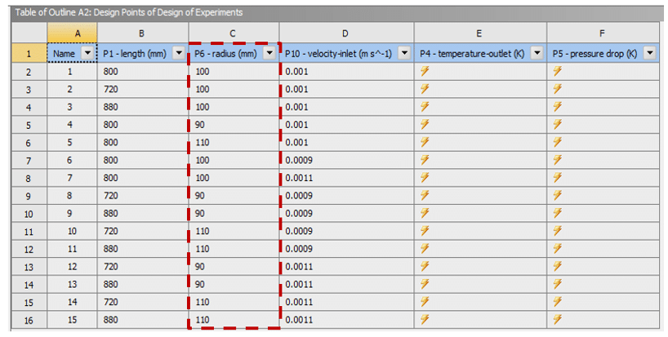Open the P4 - temperature-outlet column dropdown
Viewport: 668px width, 337px height.
[537, 53]
